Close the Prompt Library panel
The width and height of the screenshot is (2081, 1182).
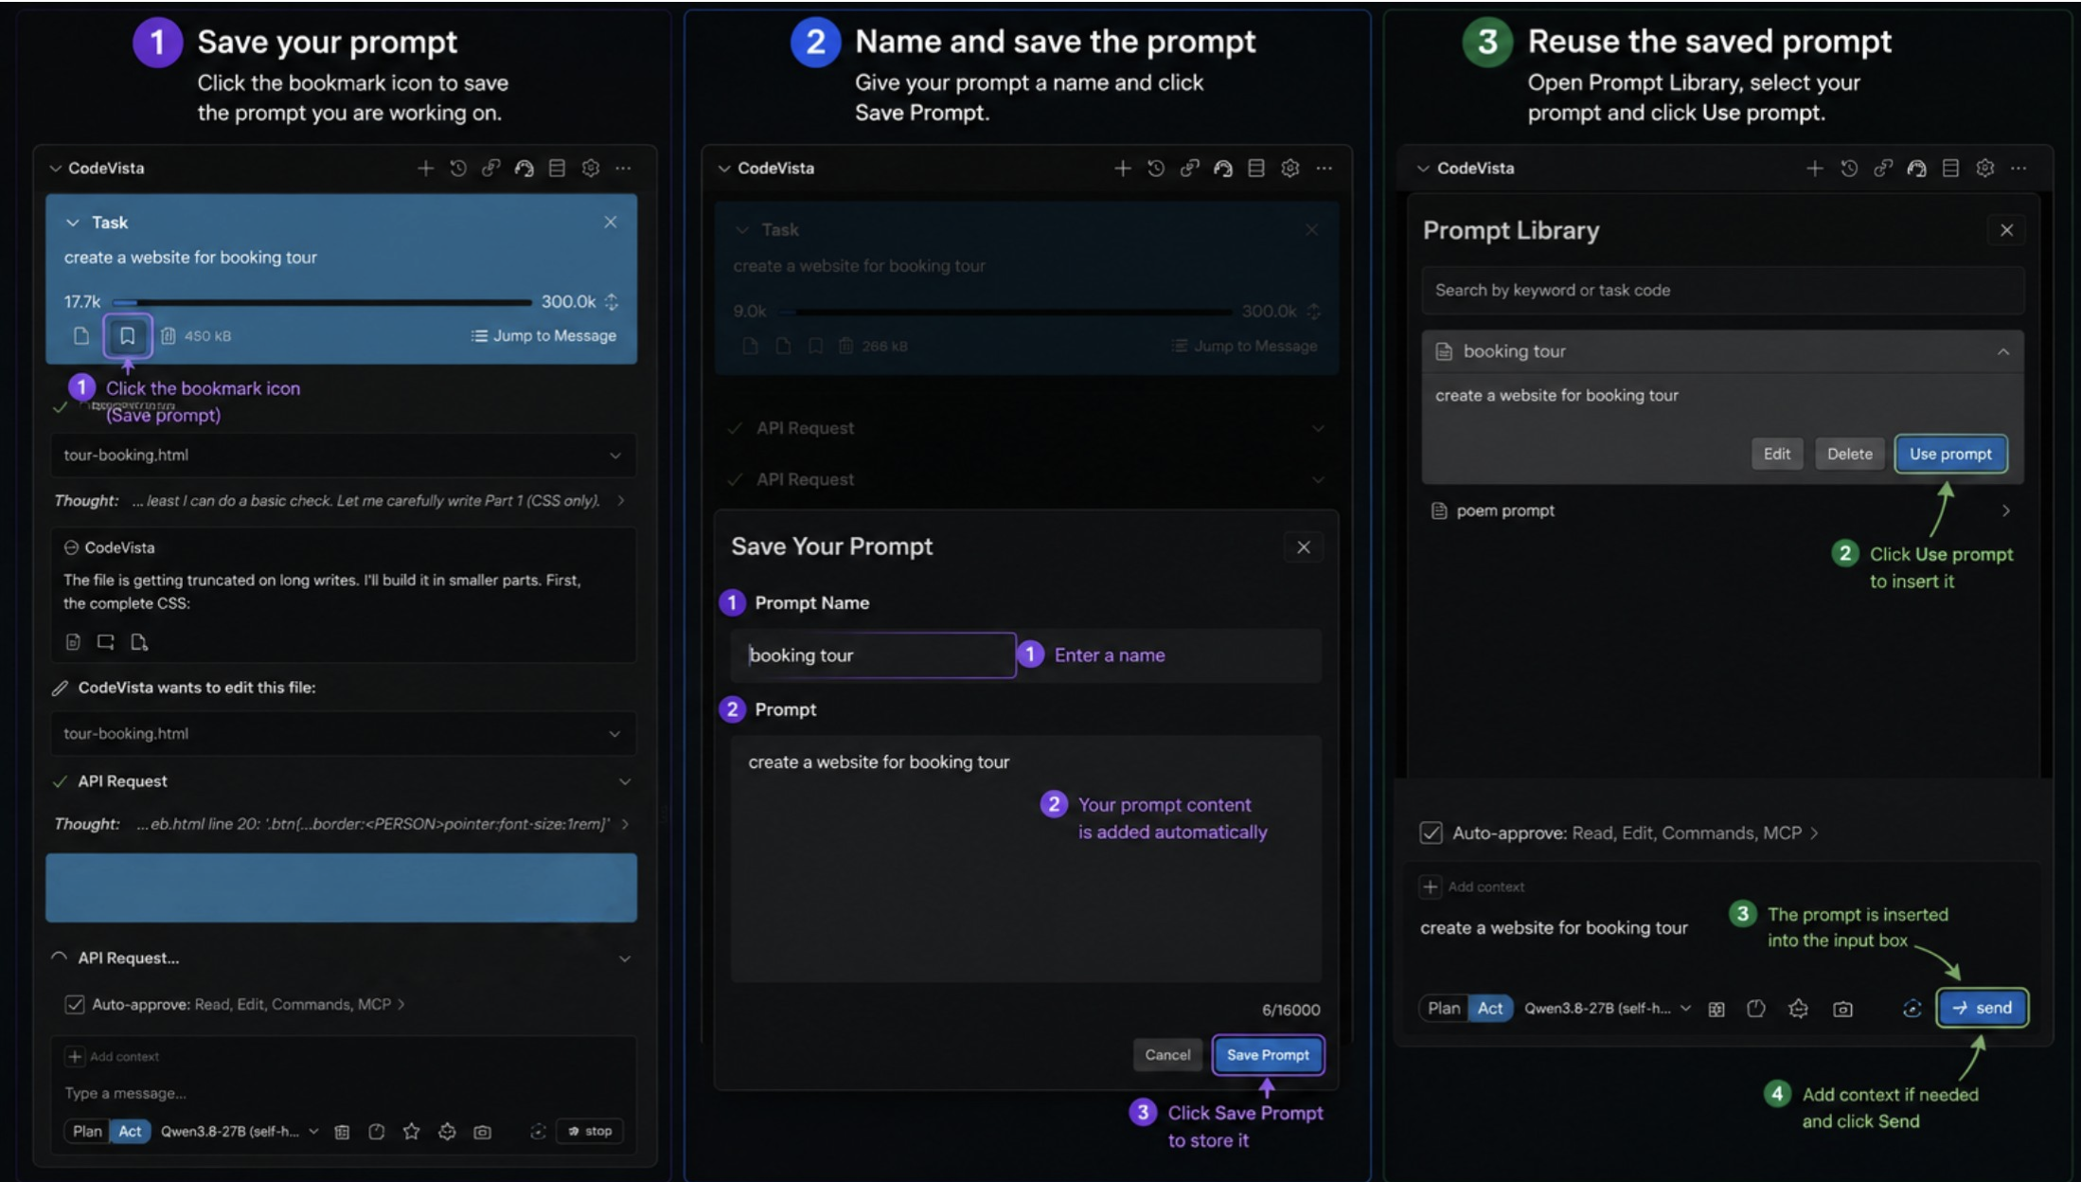[2006, 230]
